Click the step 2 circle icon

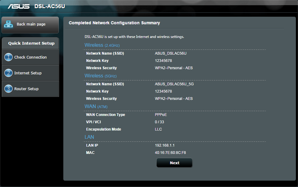pos(8,73)
